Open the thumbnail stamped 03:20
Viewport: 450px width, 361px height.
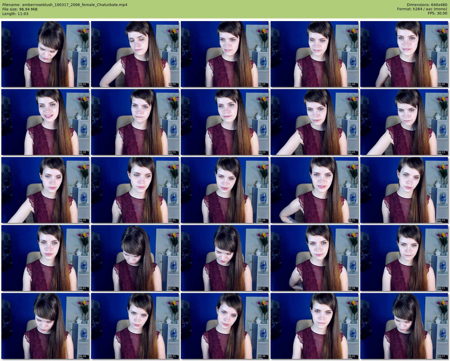(x=225, y=122)
